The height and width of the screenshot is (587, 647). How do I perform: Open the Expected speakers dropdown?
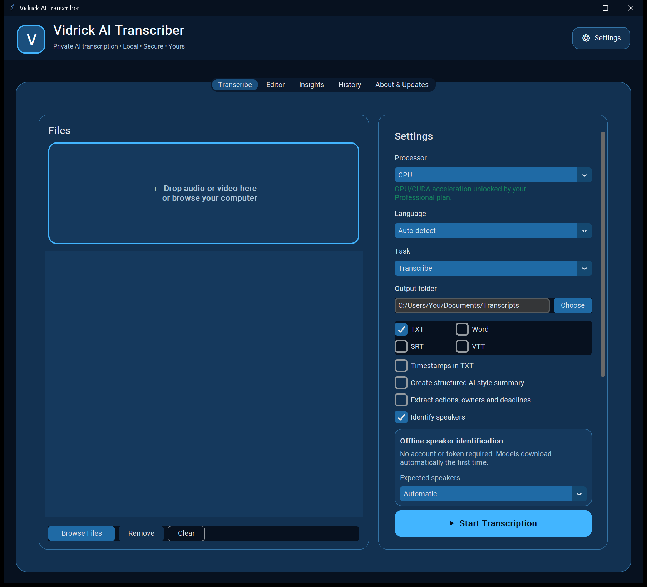coord(493,494)
